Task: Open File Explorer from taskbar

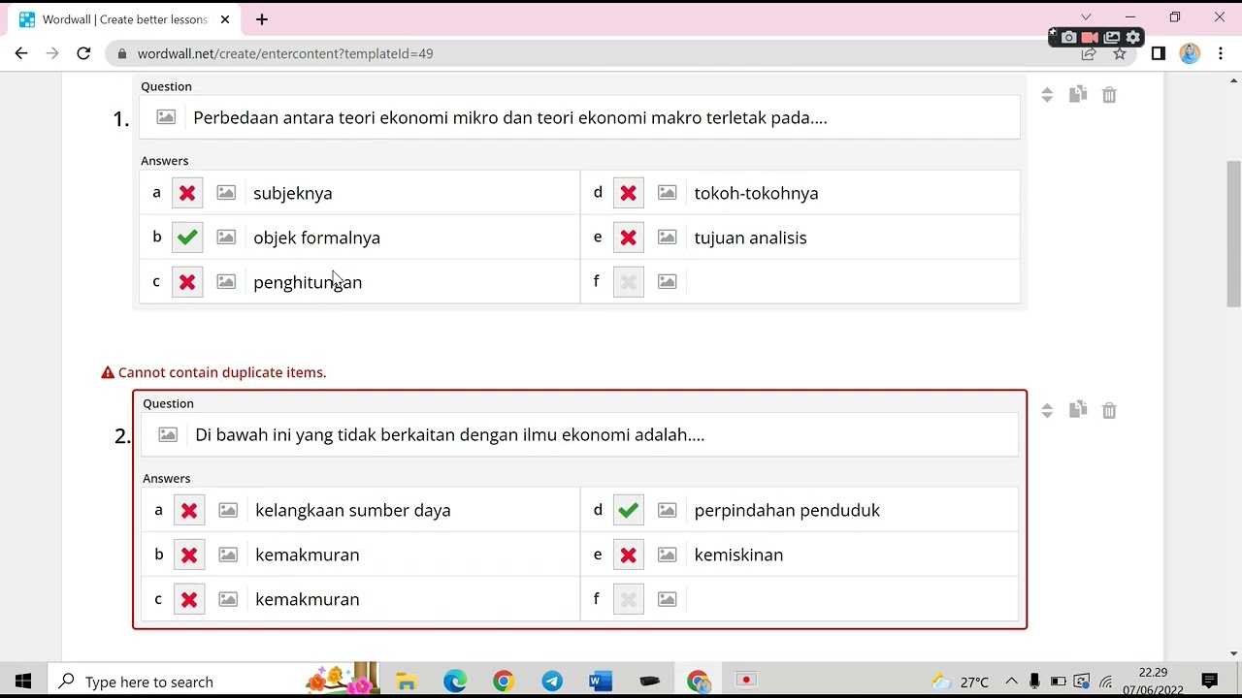Action: pyautogui.click(x=406, y=682)
